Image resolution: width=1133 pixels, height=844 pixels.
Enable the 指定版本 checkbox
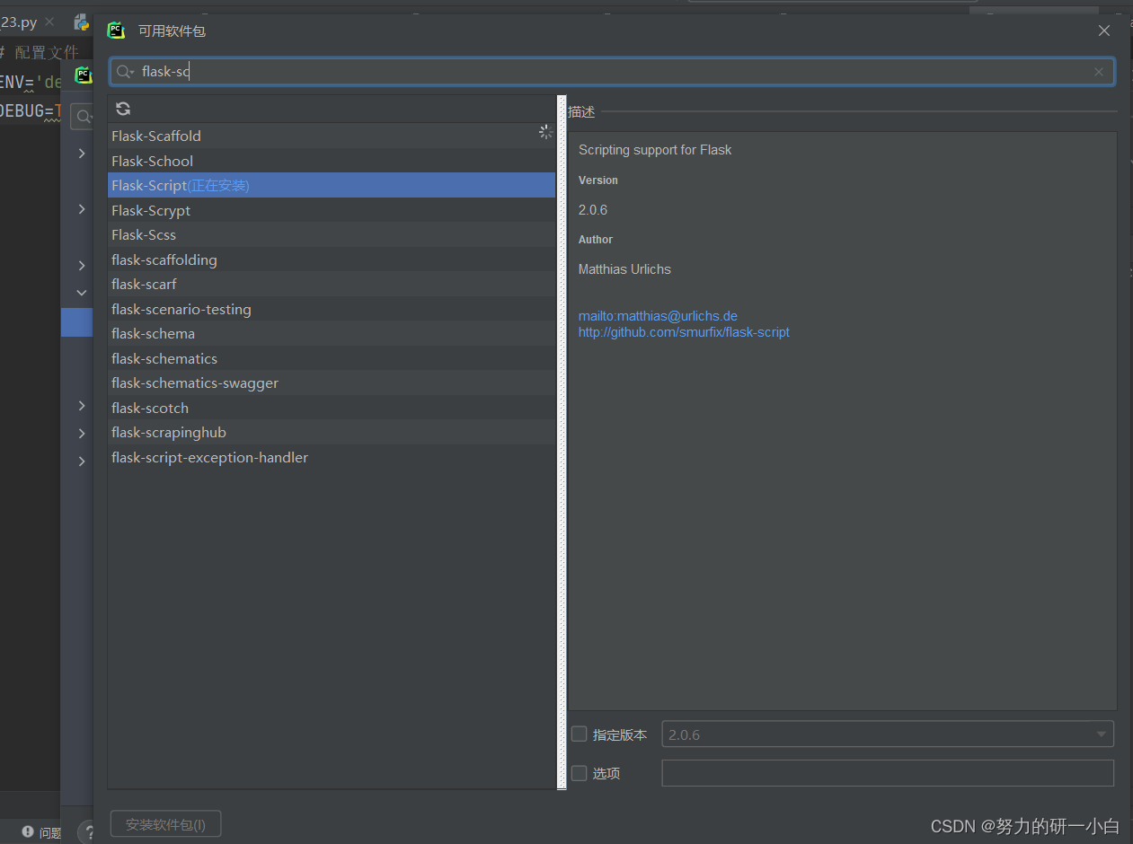click(580, 734)
